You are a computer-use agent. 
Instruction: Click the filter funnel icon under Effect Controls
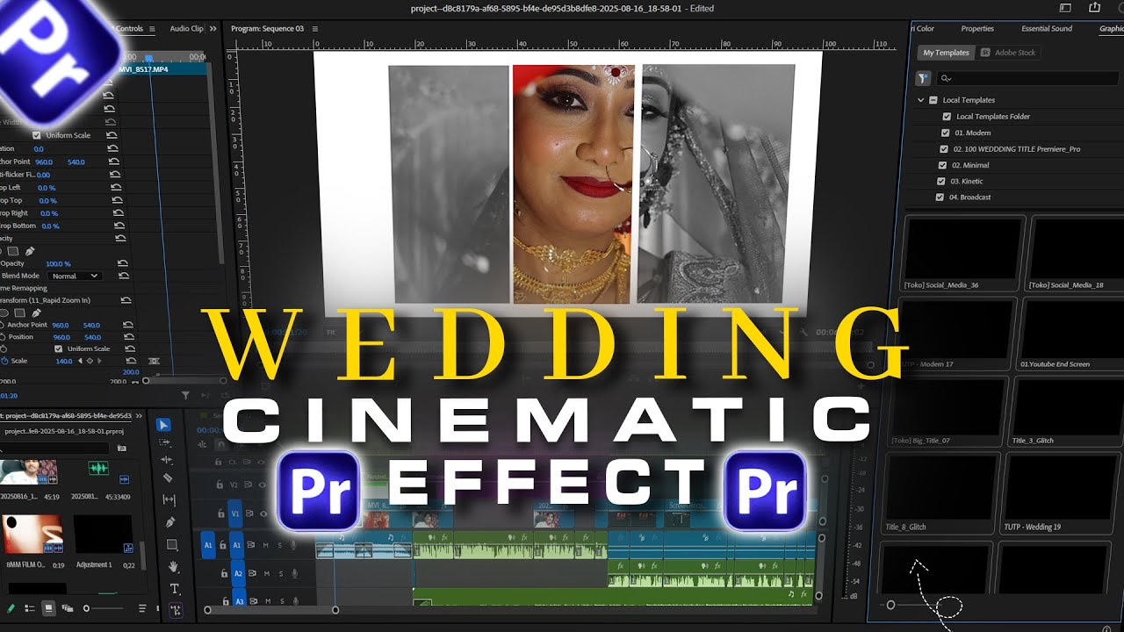(x=184, y=396)
